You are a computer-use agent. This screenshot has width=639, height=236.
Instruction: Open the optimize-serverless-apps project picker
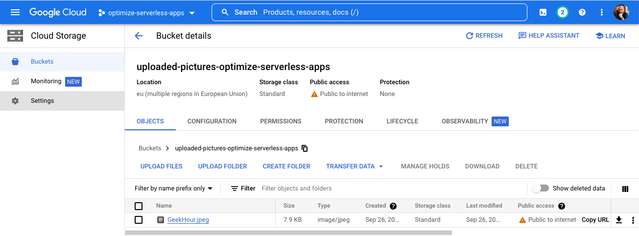tap(146, 13)
